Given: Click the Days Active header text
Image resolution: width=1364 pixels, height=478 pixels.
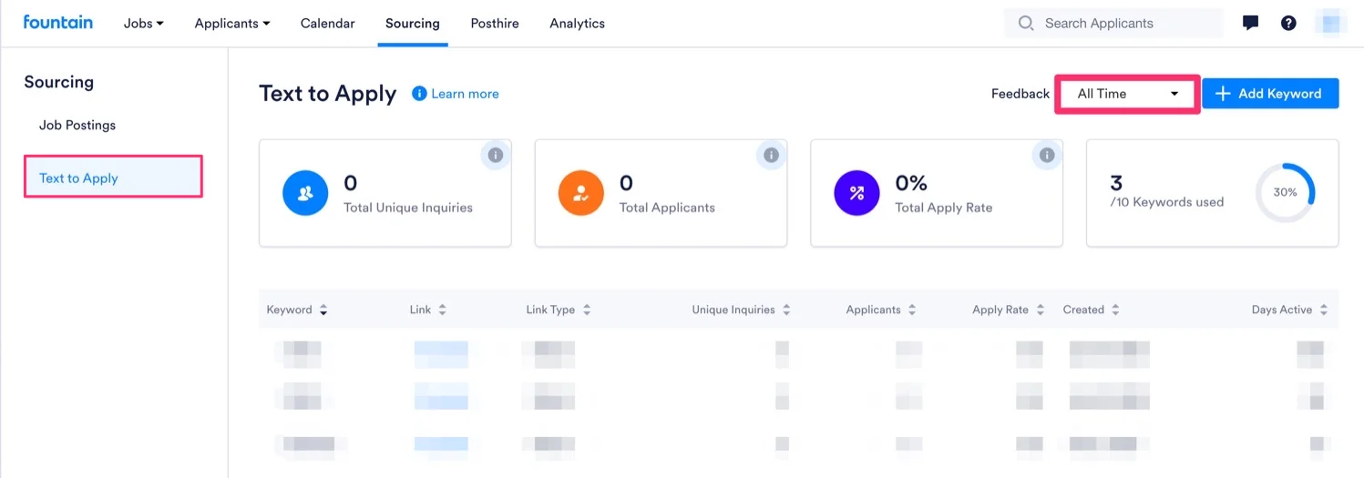Looking at the screenshot, I should click(1282, 310).
